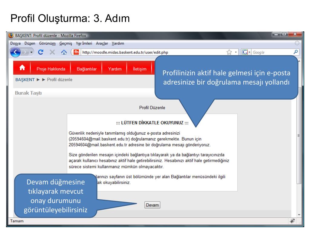Click Yardım in the red navigation bar
310x232 pixels.
point(115,69)
